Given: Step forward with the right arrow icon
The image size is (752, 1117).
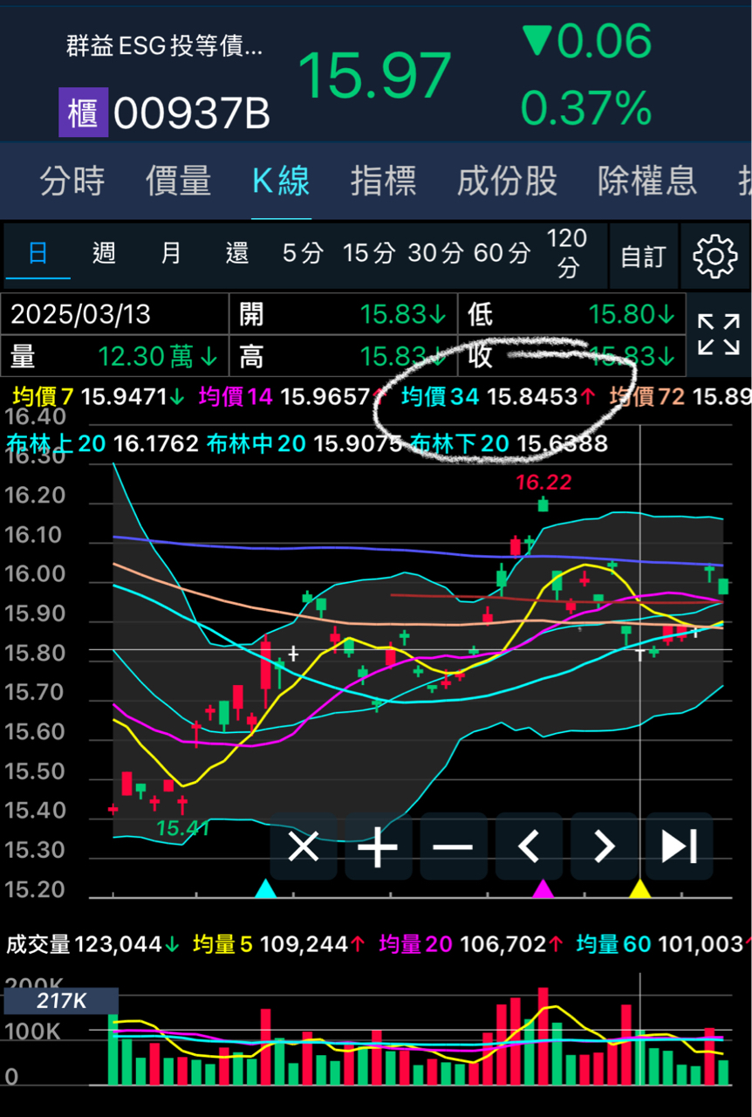Looking at the screenshot, I should click(603, 846).
